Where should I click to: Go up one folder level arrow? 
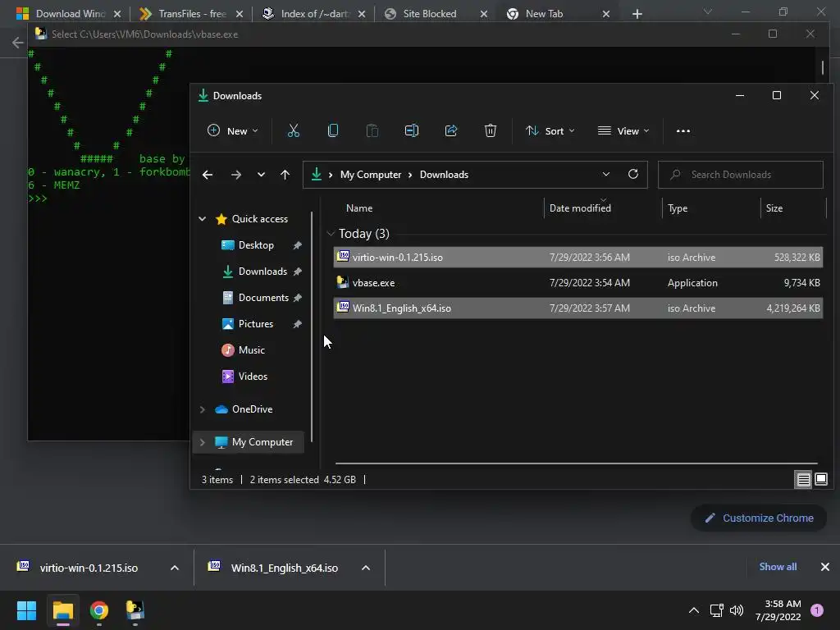(x=285, y=175)
